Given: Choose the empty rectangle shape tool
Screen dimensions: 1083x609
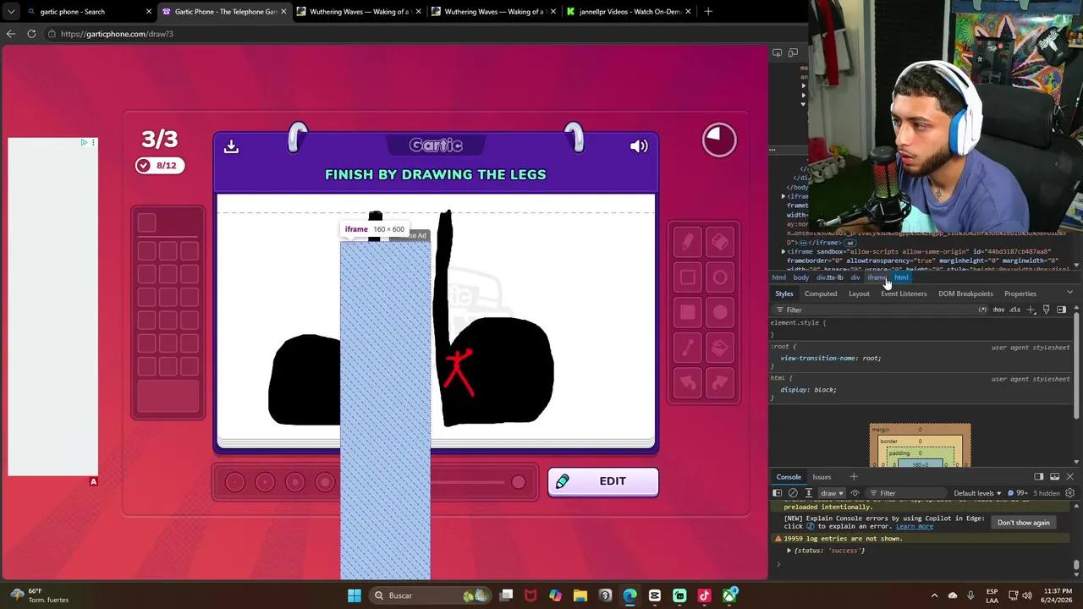Looking at the screenshot, I should 687,277.
